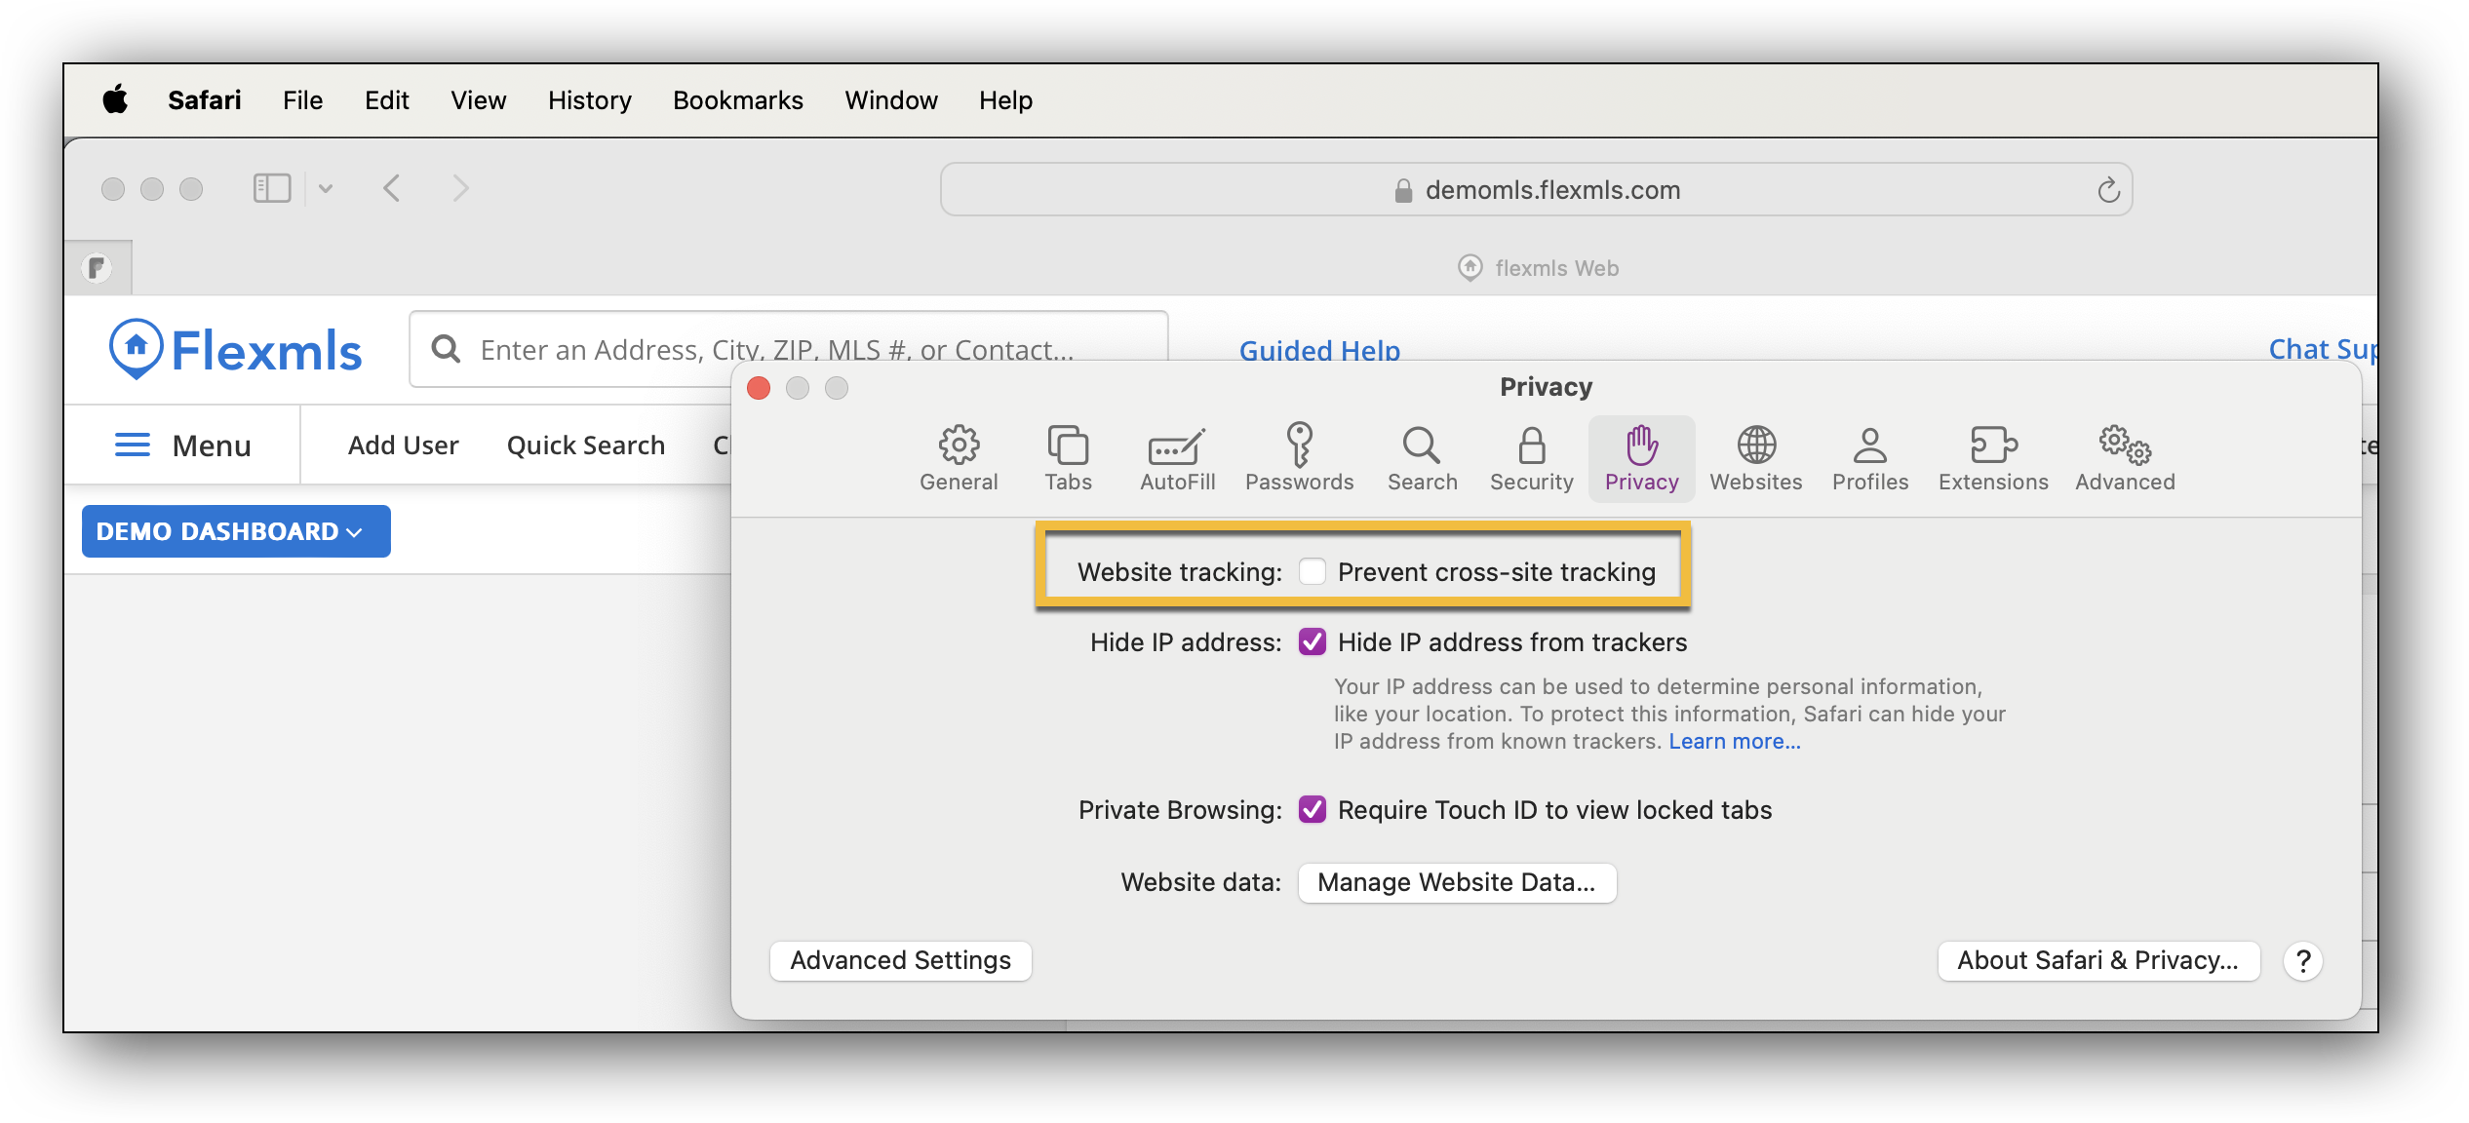Open the Apple menu
Viewport: 2469px width, 1123px height.
pyautogui.click(x=115, y=99)
